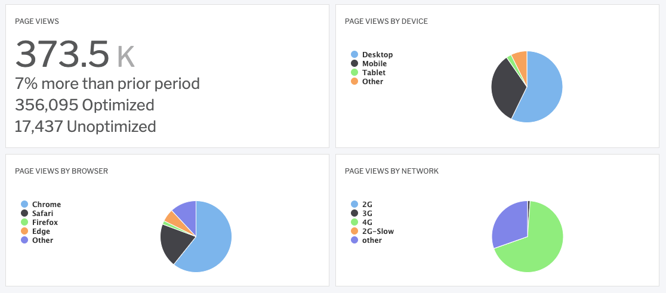The width and height of the screenshot is (666, 293).
Task: Click the Firefox legend color dot
Action: coord(24,223)
